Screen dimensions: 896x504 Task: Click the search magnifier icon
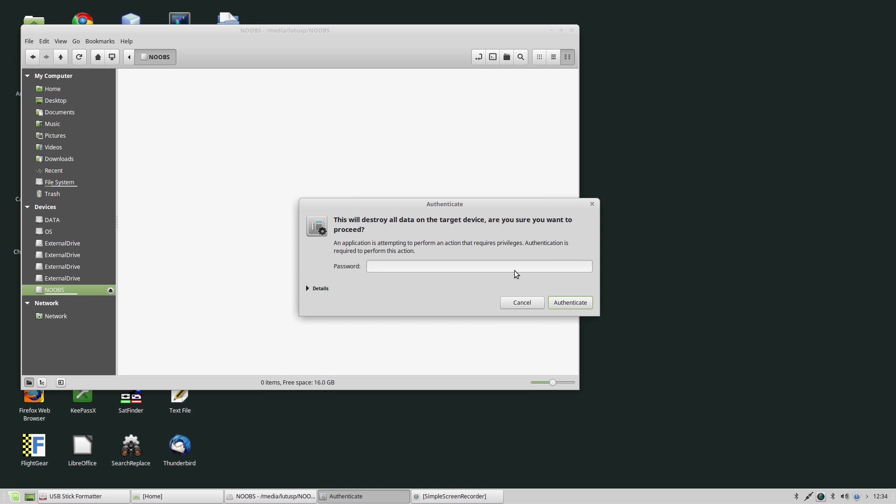(x=521, y=57)
